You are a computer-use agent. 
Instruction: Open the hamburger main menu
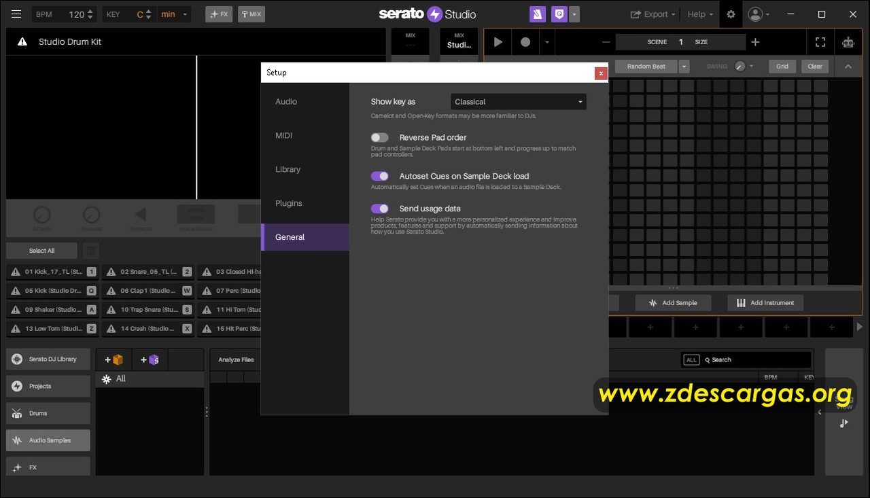(16, 14)
